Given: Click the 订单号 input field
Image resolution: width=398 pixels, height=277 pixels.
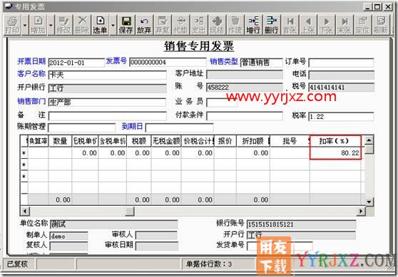Looking at the screenshot, I should click(x=341, y=63).
